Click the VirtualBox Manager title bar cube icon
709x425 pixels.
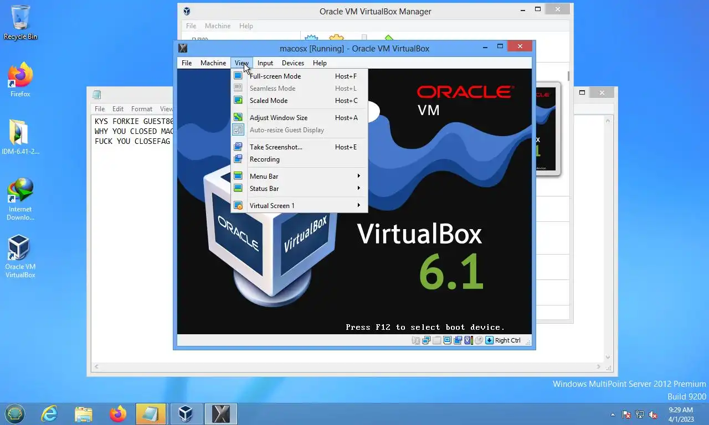(x=187, y=11)
